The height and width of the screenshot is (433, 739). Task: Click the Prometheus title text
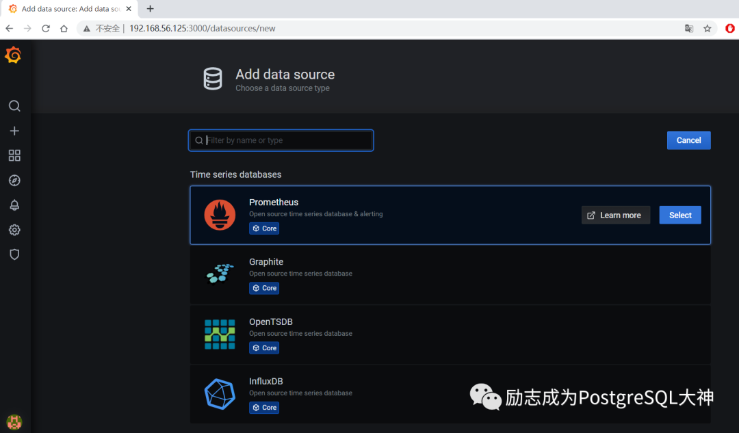coord(274,202)
